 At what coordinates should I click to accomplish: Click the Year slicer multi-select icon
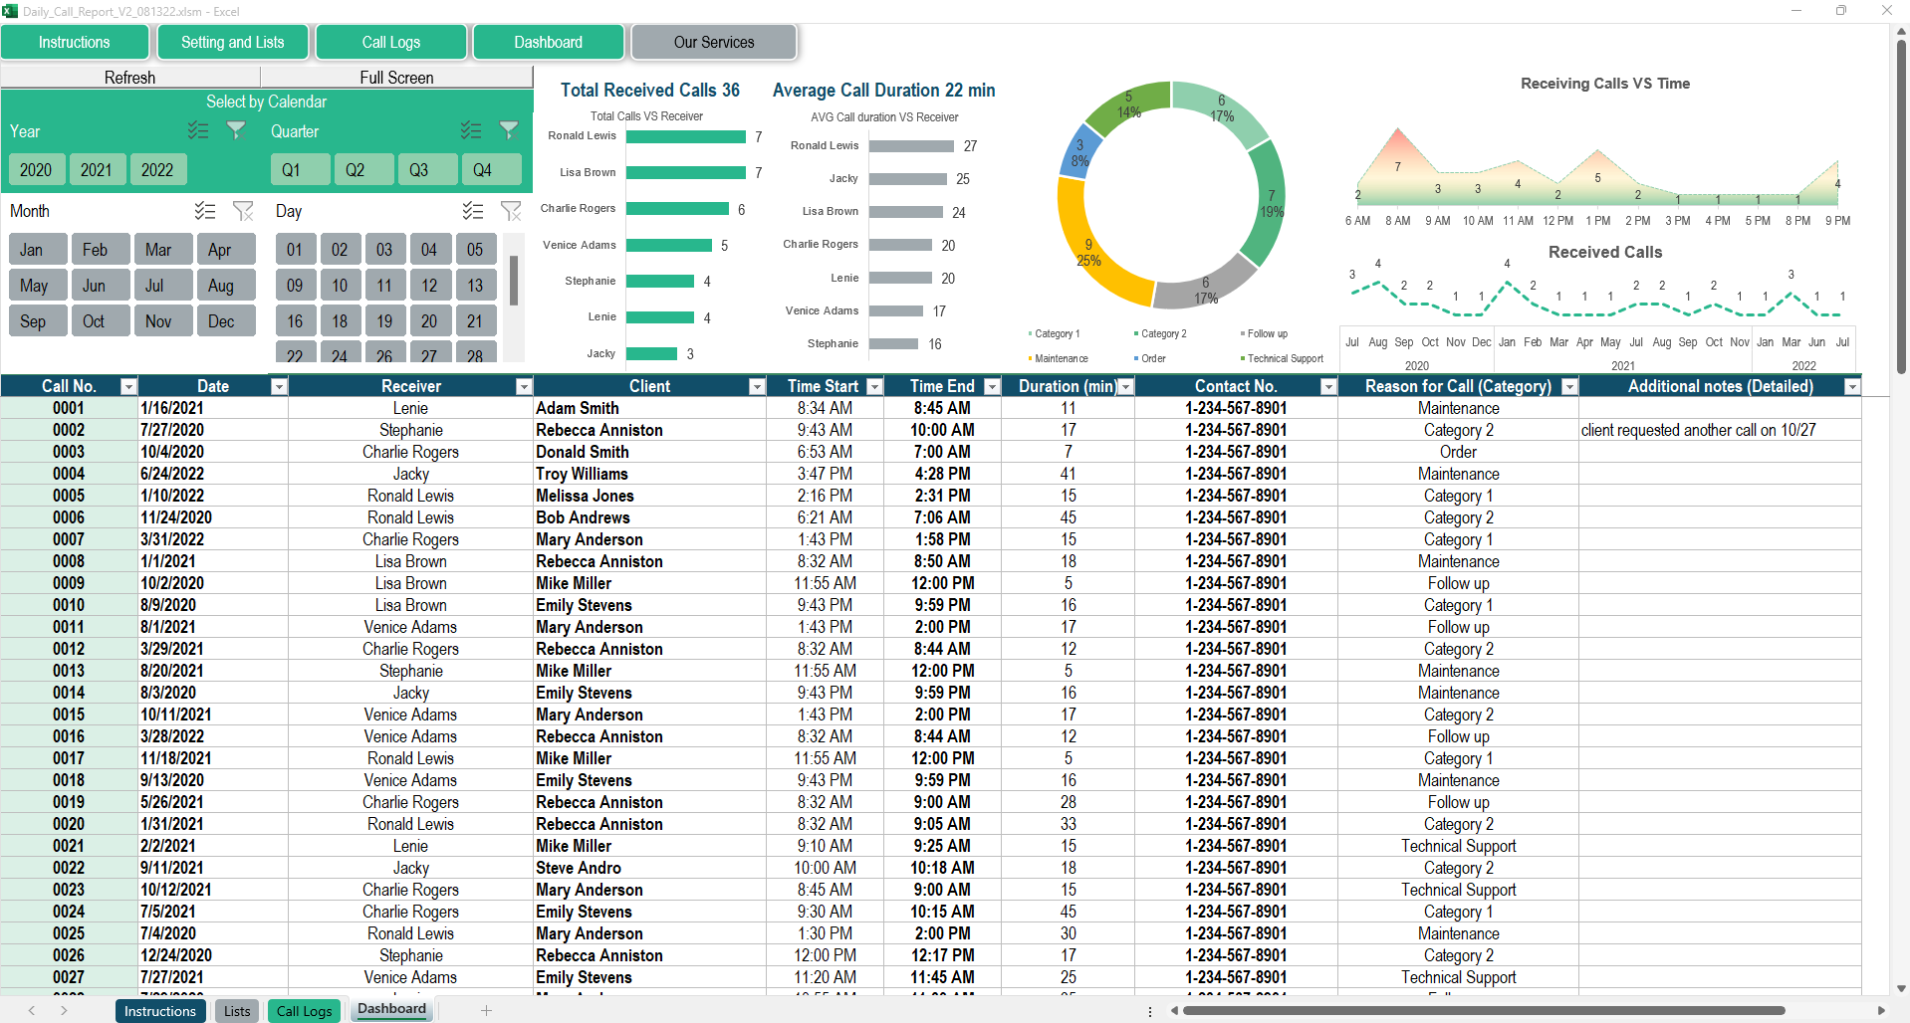pos(198,130)
